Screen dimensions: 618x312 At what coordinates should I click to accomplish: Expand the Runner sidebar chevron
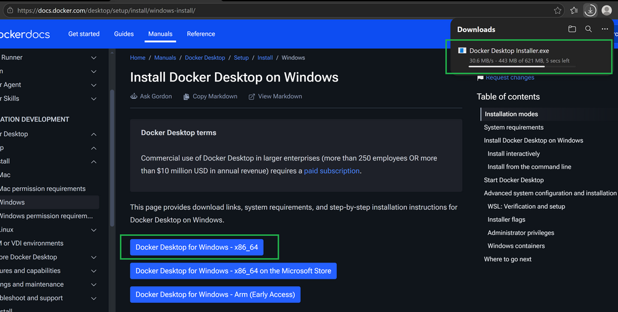94,57
